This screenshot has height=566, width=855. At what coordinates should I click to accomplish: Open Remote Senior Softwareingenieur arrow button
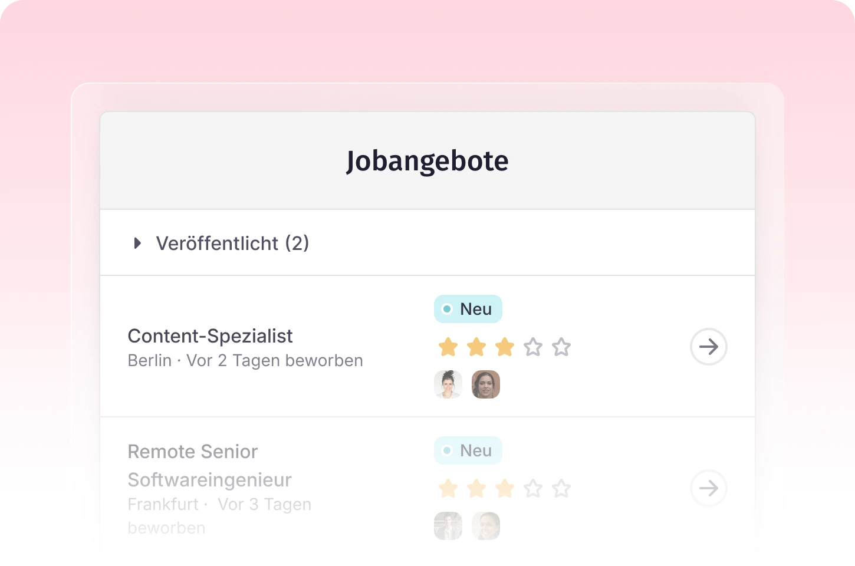pyautogui.click(x=708, y=488)
